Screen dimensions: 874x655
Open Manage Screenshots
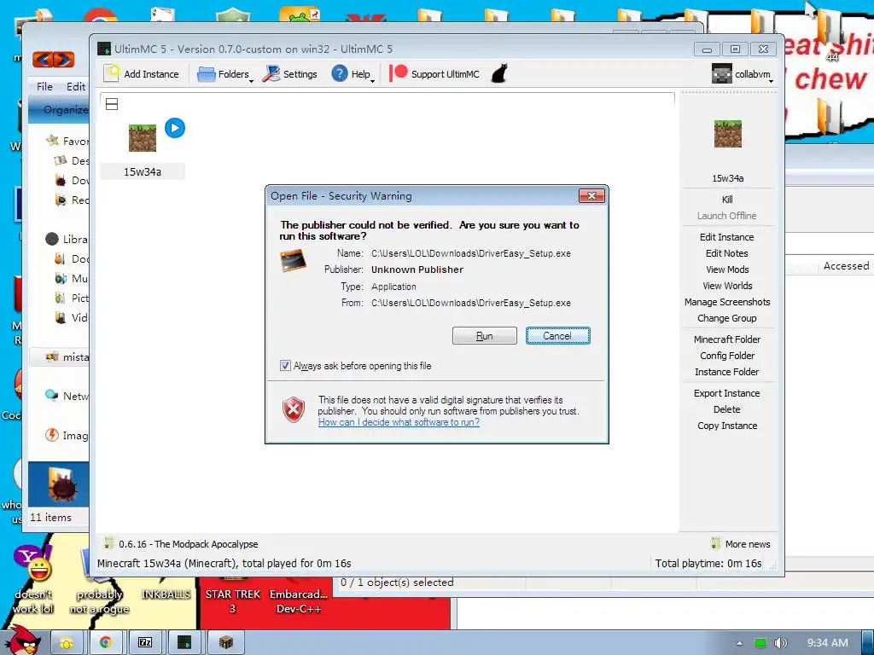point(727,301)
